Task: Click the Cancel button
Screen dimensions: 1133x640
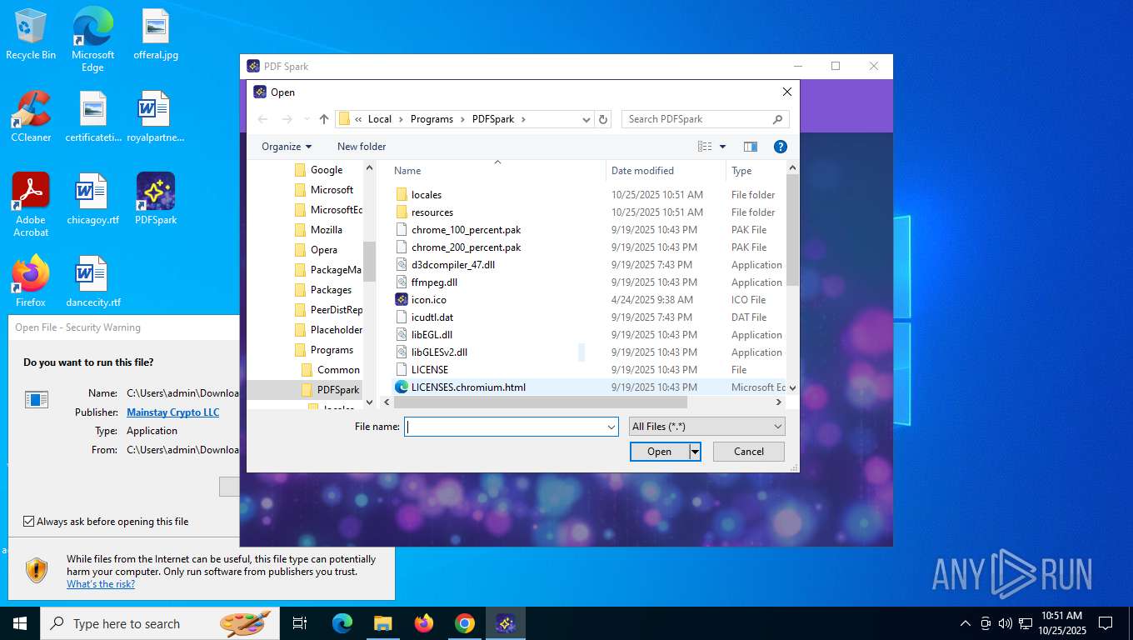Action: [x=749, y=452]
